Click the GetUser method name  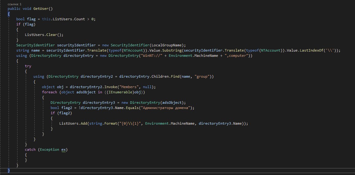41,9
